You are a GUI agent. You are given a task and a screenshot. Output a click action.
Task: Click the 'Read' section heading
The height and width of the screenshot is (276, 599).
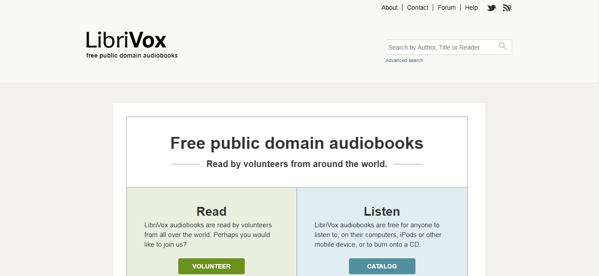(x=211, y=211)
